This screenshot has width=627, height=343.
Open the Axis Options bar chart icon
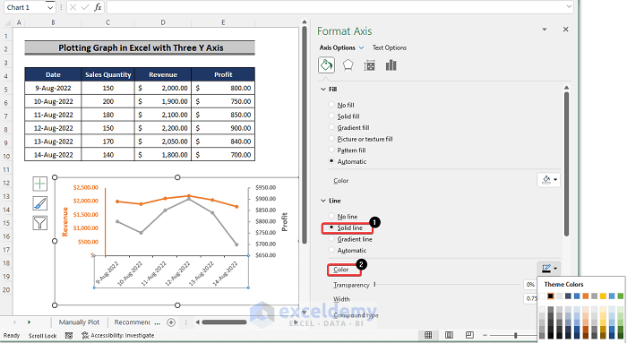coord(391,65)
